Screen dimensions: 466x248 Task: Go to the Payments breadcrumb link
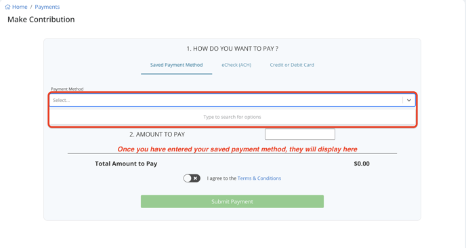(x=47, y=7)
